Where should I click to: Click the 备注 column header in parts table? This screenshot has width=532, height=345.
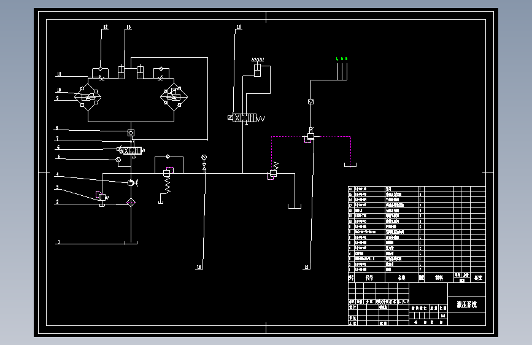(478, 277)
